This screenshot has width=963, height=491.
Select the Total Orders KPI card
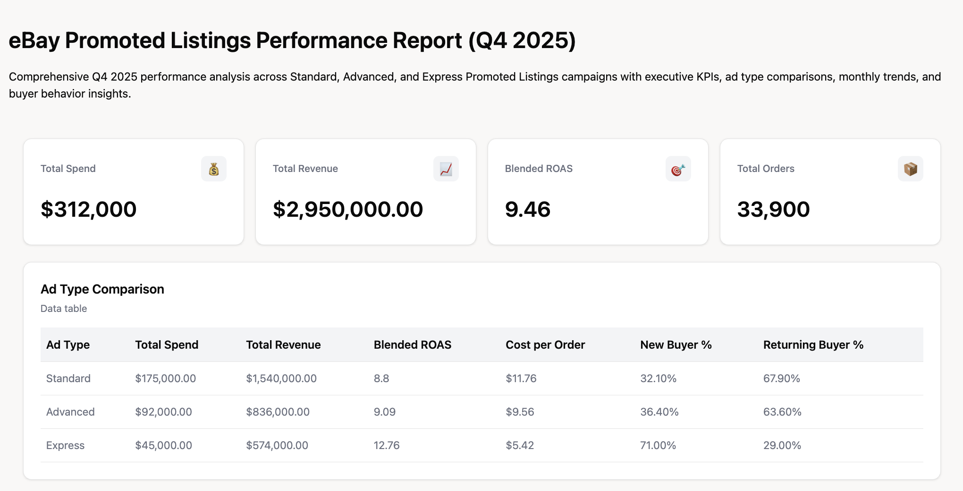[x=830, y=191]
